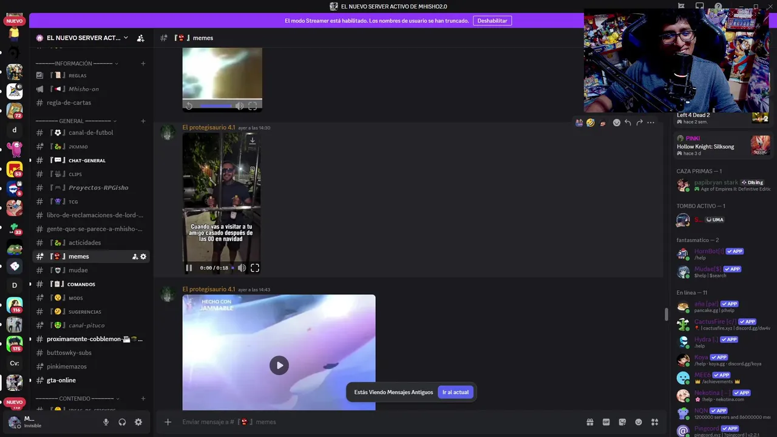Open user settings gear icon
The width and height of the screenshot is (777, 437).
click(x=138, y=422)
